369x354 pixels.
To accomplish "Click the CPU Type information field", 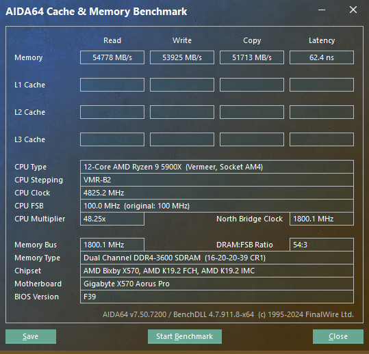I will pyautogui.click(x=217, y=167).
